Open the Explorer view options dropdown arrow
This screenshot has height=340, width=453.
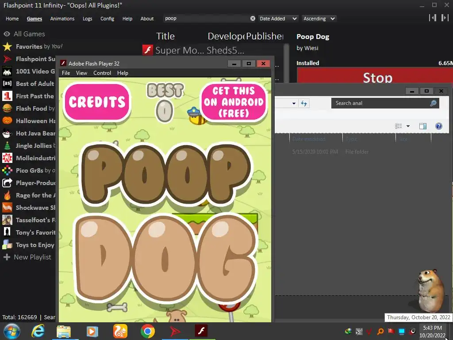pyautogui.click(x=408, y=126)
